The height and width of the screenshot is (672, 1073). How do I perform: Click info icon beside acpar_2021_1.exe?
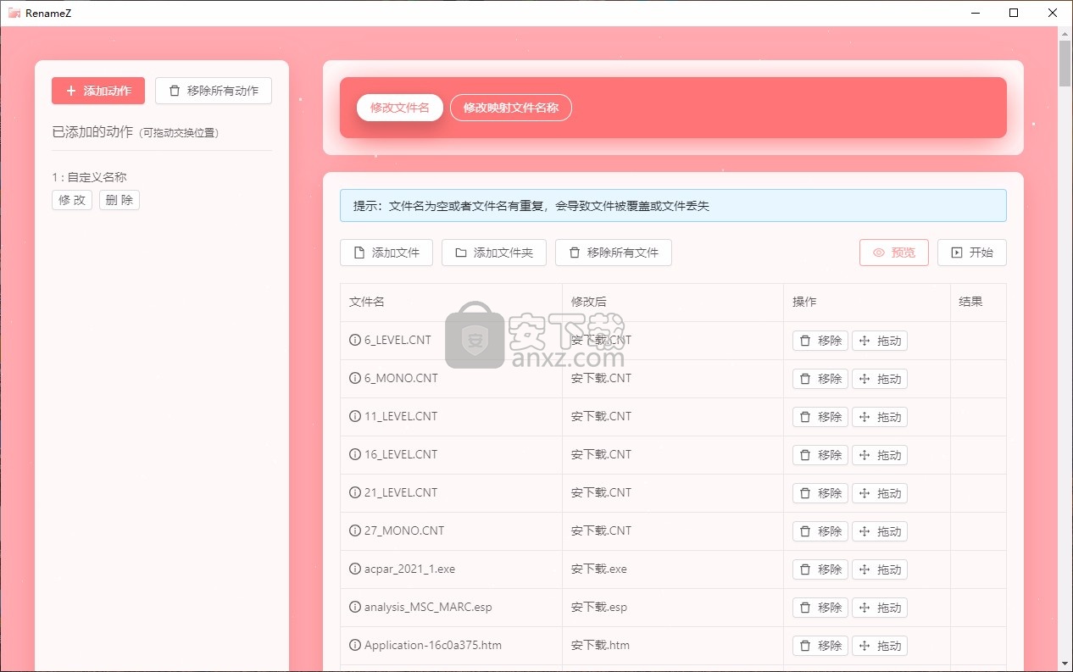click(x=355, y=569)
